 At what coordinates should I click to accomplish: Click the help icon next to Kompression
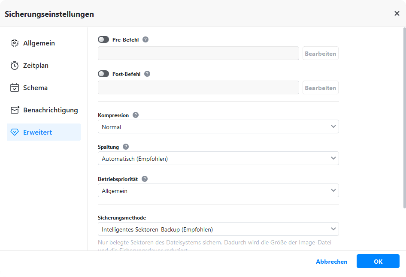136,115
